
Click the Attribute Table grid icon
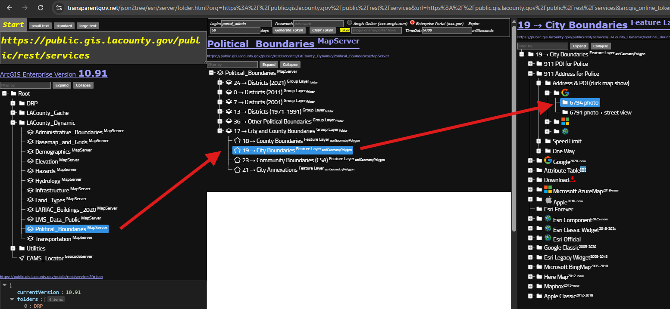point(583,170)
